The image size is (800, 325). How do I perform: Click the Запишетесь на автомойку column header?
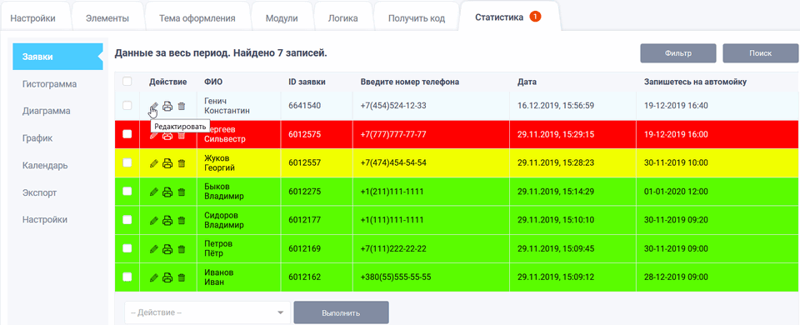[696, 82]
